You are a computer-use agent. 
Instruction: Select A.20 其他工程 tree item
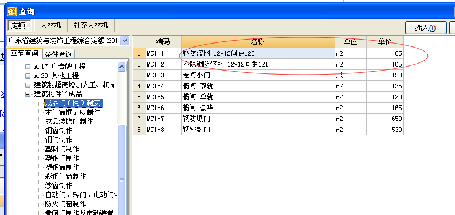pyautogui.click(x=56, y=76)
